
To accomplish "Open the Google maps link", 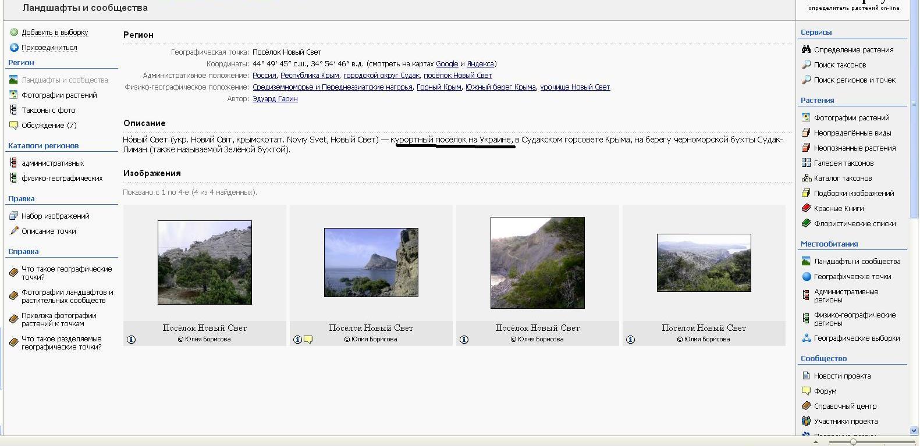I will [x=447, y=64].
